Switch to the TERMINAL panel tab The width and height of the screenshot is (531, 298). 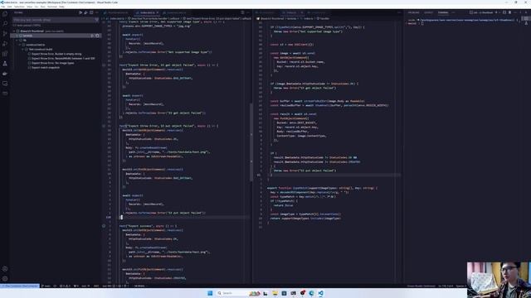tap(443, 12)
